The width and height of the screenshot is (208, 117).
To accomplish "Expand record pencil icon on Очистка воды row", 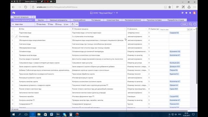I will [16, 36].
